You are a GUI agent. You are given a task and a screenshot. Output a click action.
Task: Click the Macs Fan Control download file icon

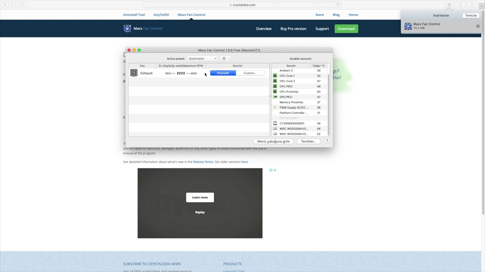click(408, 26)
